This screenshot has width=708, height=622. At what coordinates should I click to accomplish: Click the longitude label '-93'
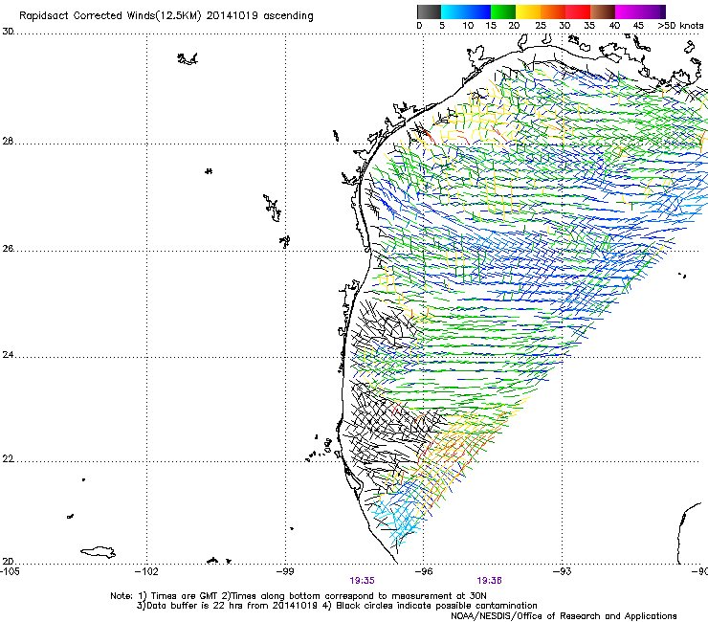563,571
